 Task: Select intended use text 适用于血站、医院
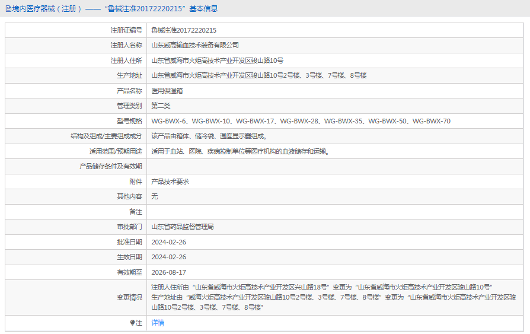click(x=240, y=151)
